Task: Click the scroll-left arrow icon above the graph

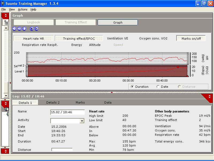Action: 14,29
